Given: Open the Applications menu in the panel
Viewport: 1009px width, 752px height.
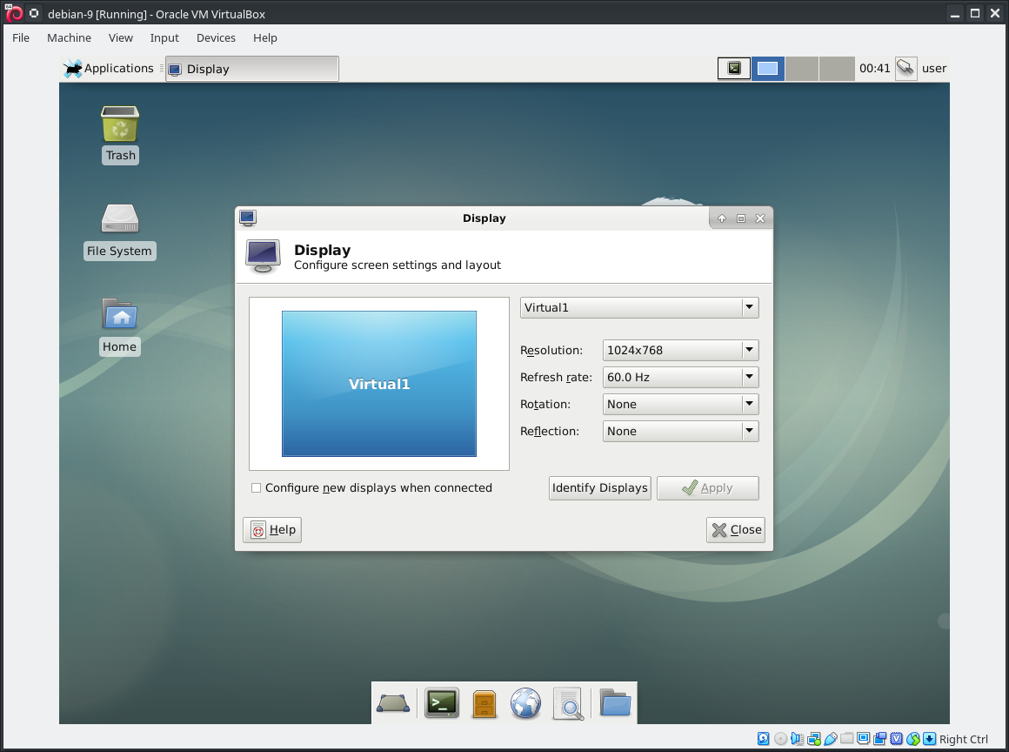Looking at the screenshot, I should [x=109, y=69].
